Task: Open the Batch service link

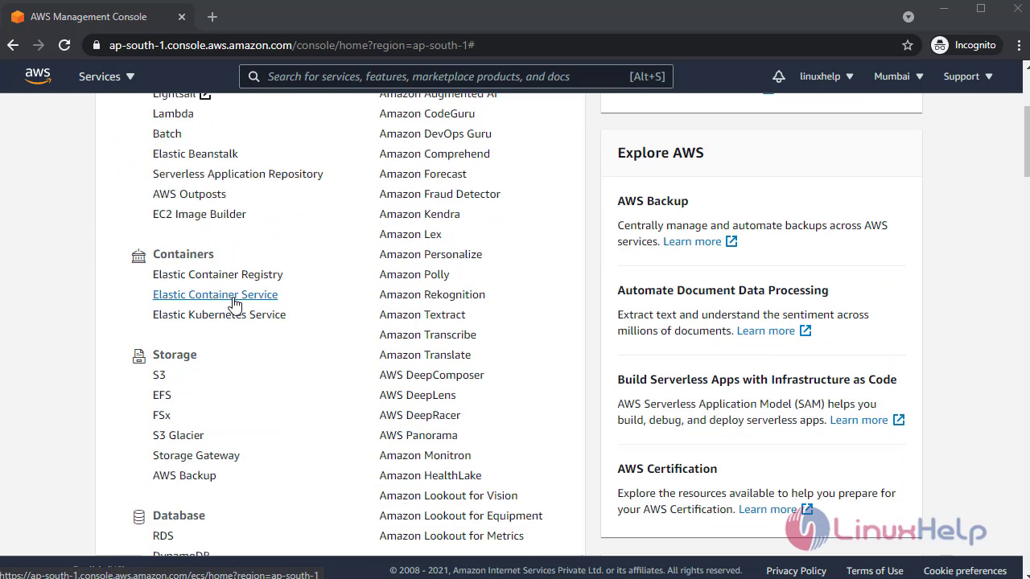Action: (167, 133)
